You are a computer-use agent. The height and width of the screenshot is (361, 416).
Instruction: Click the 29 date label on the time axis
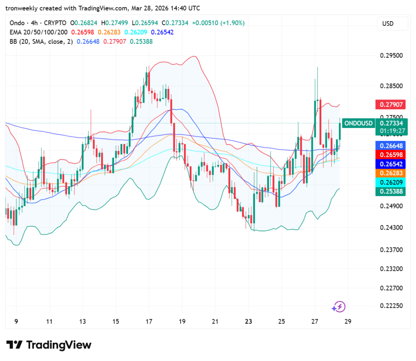[x=348, y=321]
